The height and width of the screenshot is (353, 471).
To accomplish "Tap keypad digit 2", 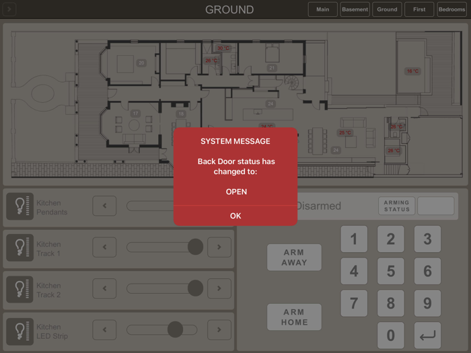I will click(390, 239).
